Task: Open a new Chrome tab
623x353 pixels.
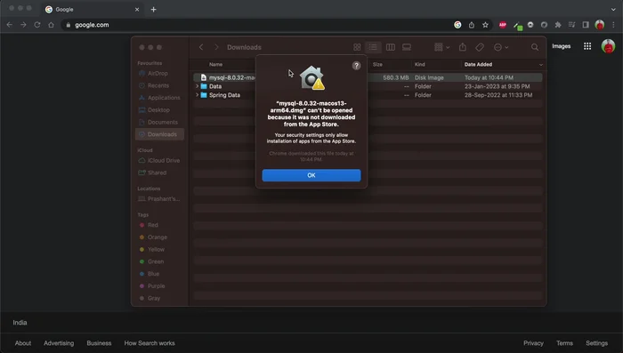Action: tap(153, 9)
